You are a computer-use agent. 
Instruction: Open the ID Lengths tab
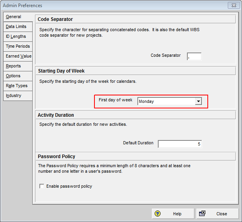[16, 37]
